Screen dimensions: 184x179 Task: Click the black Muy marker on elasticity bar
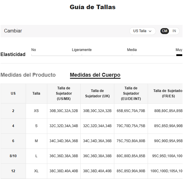[179, 55]
